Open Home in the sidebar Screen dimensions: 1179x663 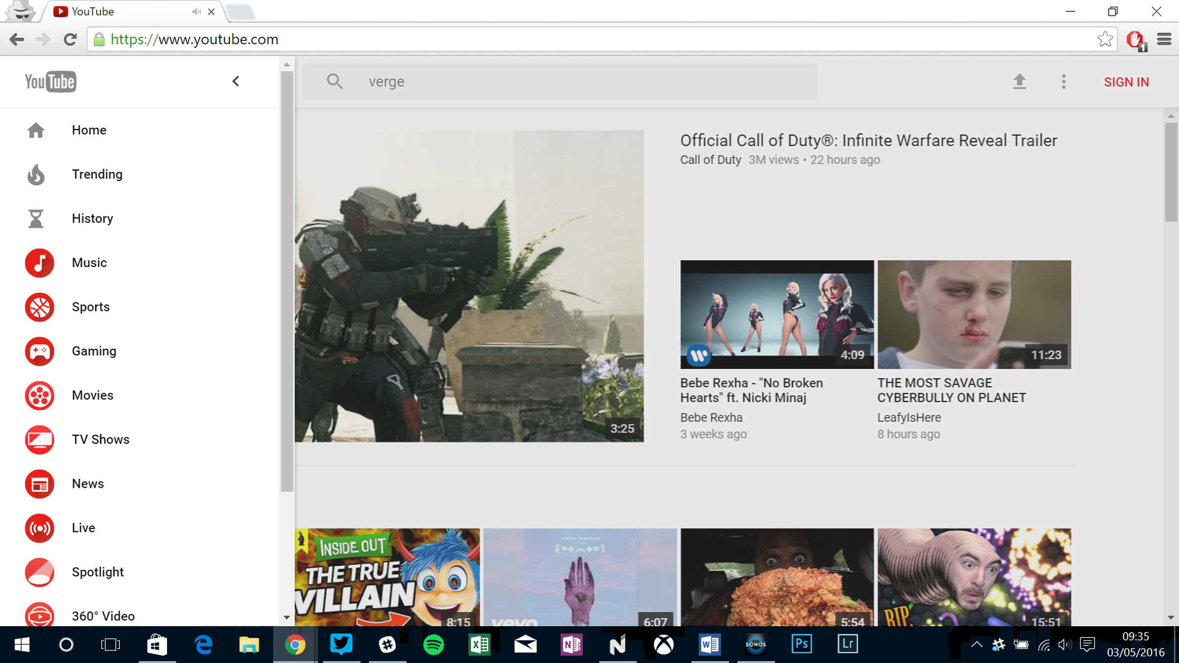click(x=89, y=130)
